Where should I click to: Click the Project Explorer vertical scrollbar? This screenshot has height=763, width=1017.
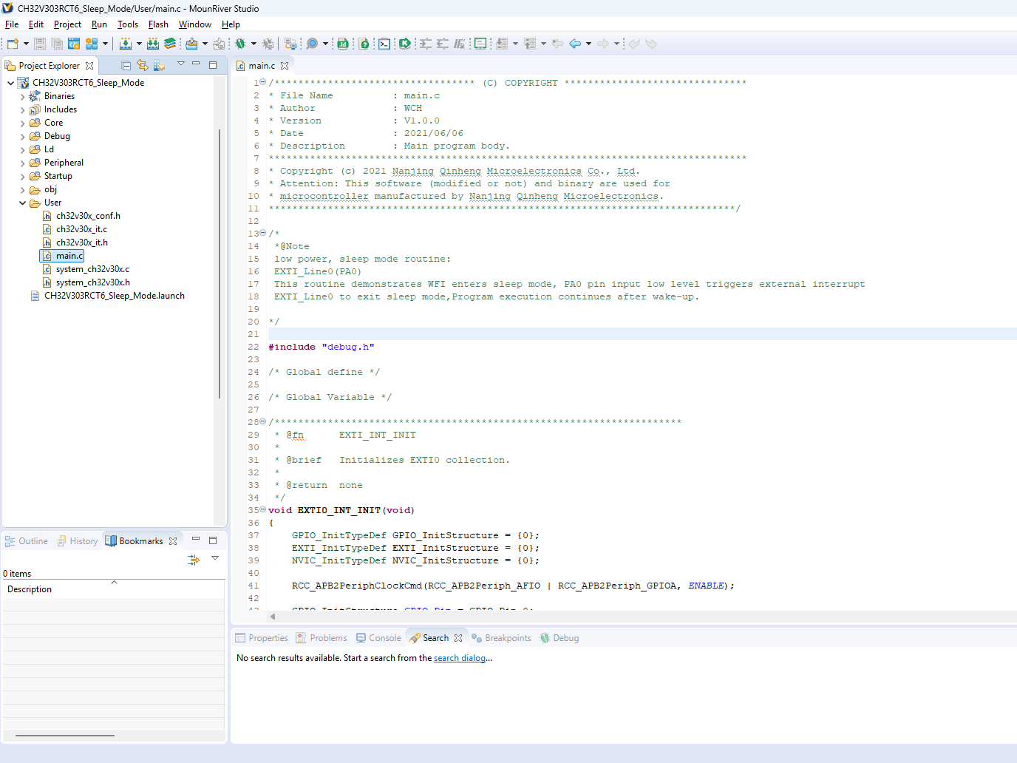(x=220, y=264)
